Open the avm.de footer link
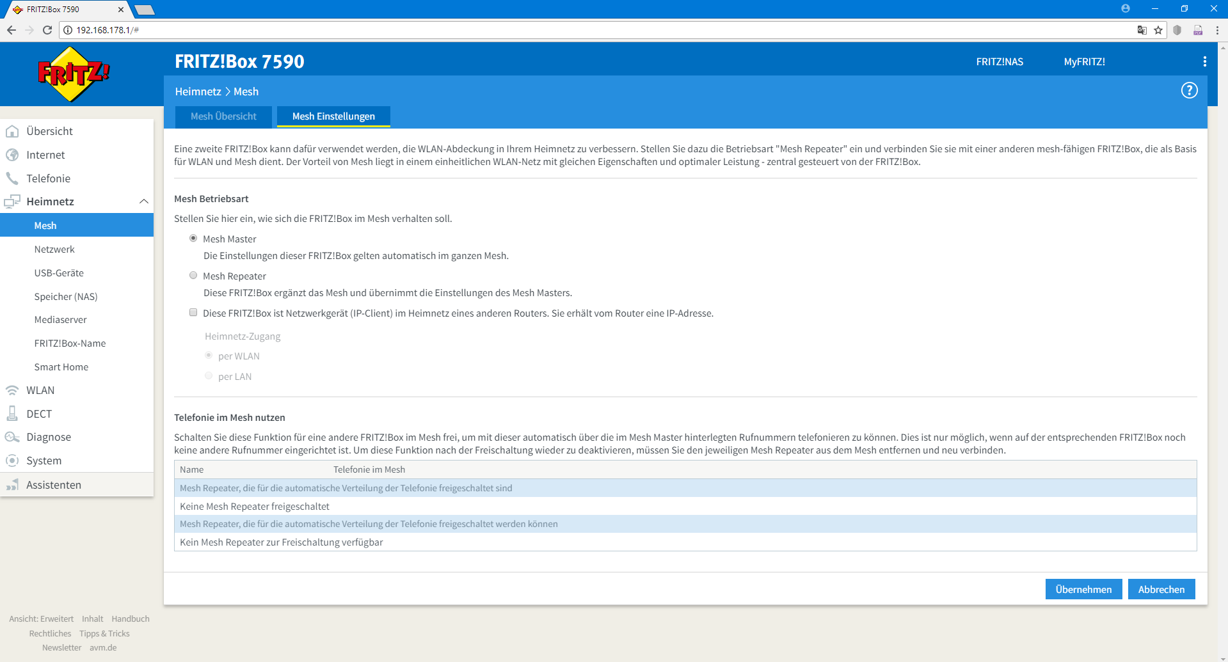 [103, 647]
